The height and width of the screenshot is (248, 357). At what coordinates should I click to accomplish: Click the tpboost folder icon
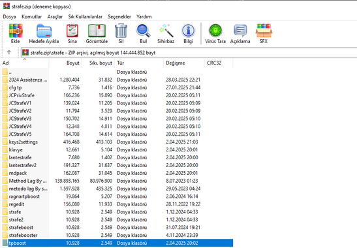point(5,243)
